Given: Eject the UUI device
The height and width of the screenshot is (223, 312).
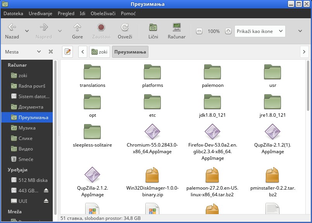Looking at the screenshot, I should tap(46, 201).
